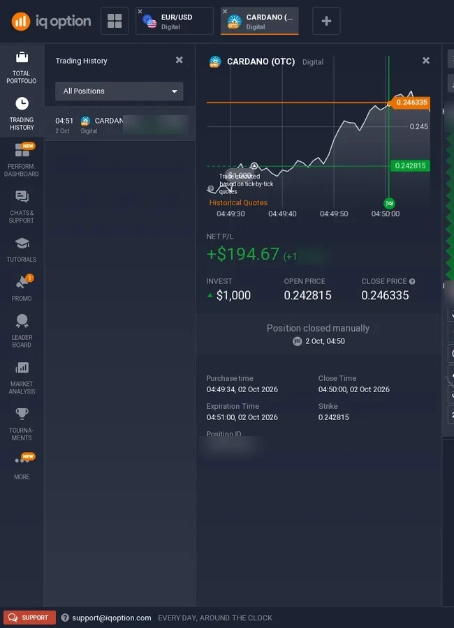Viewport: 454px width, 628px height.
Task: Open the More menu in sidebar
Action: (22, 467)
